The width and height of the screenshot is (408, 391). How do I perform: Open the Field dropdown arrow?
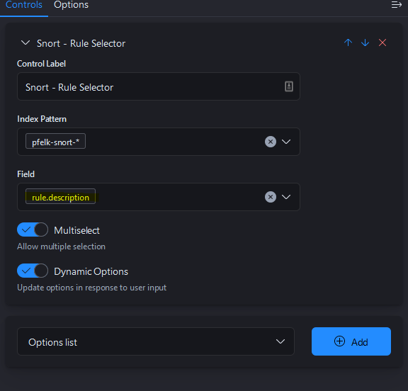click(x=286, y=197)
